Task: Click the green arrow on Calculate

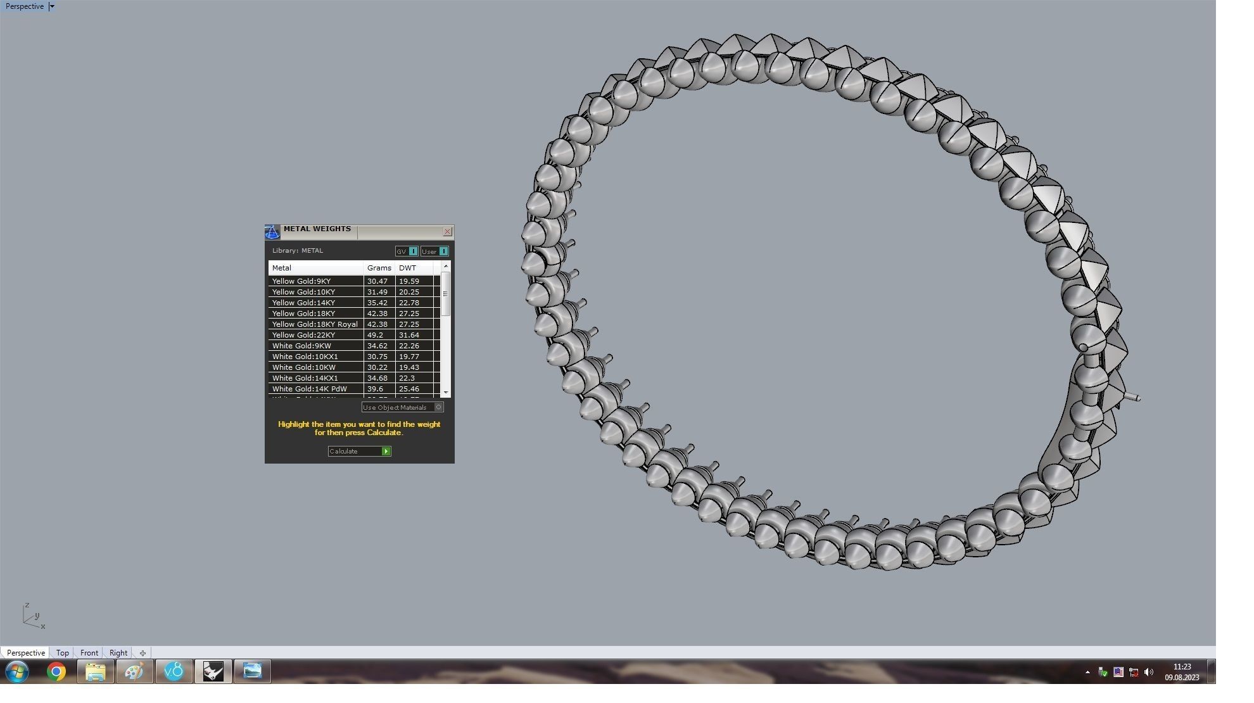Action: click(386, 451)
